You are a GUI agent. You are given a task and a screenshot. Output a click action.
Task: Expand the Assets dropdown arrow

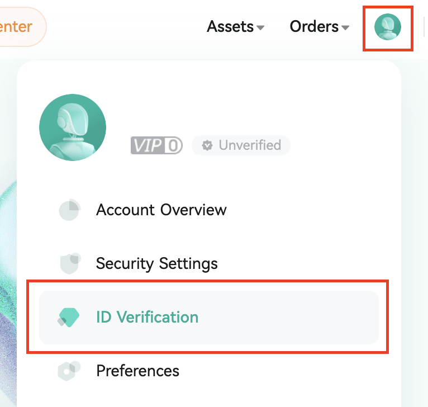coord(260,27)
